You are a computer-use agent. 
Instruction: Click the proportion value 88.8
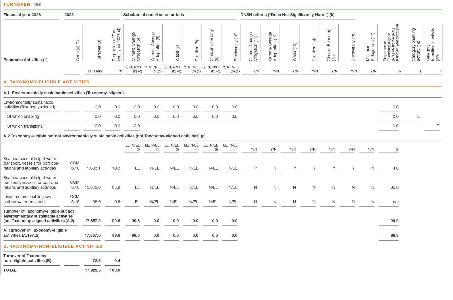[116, 187]
